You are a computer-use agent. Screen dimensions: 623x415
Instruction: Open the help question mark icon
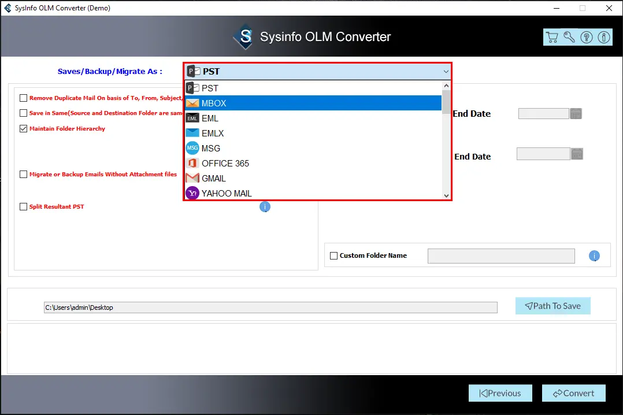click(x=587, y=38)
